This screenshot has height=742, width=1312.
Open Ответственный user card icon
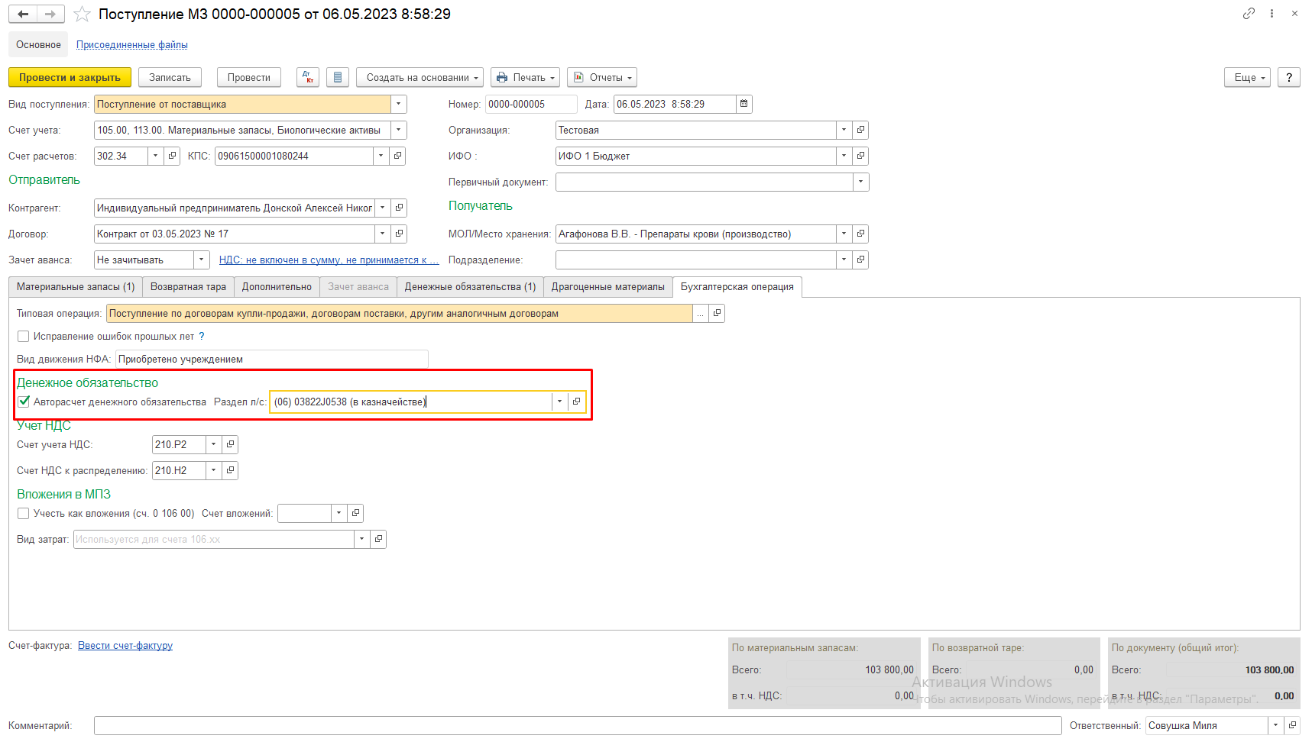tap(1292, 725)
